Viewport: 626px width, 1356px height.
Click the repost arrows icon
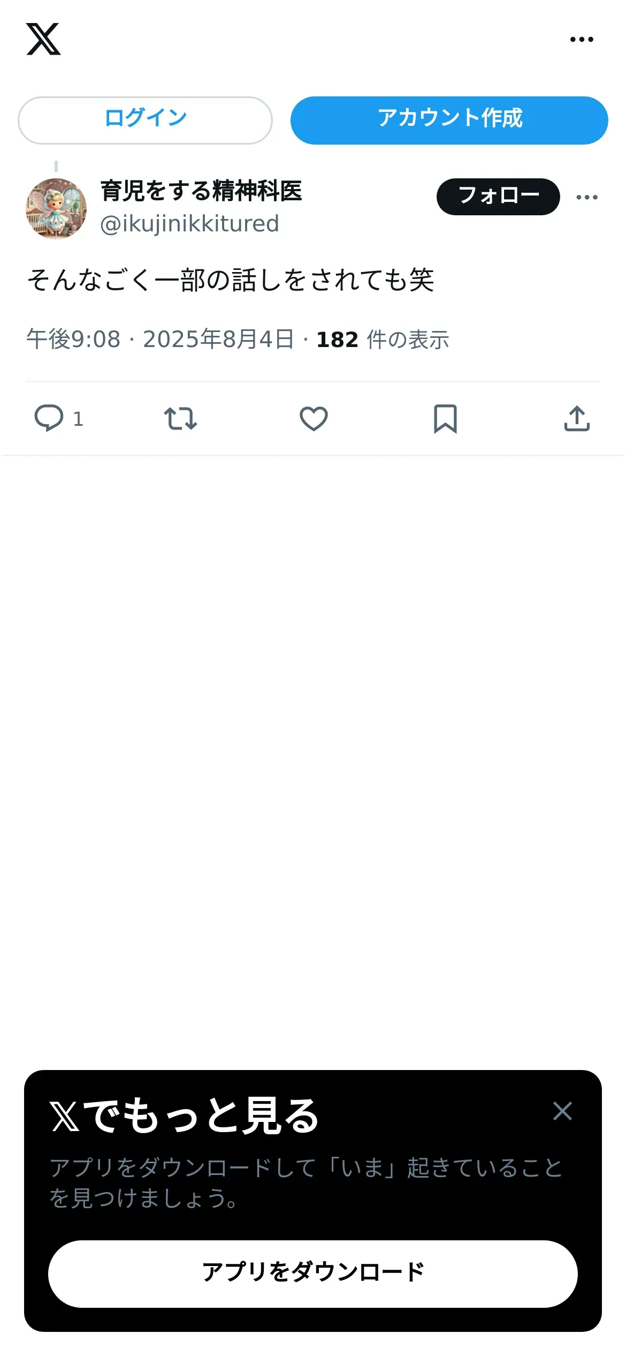pos(180,418)
